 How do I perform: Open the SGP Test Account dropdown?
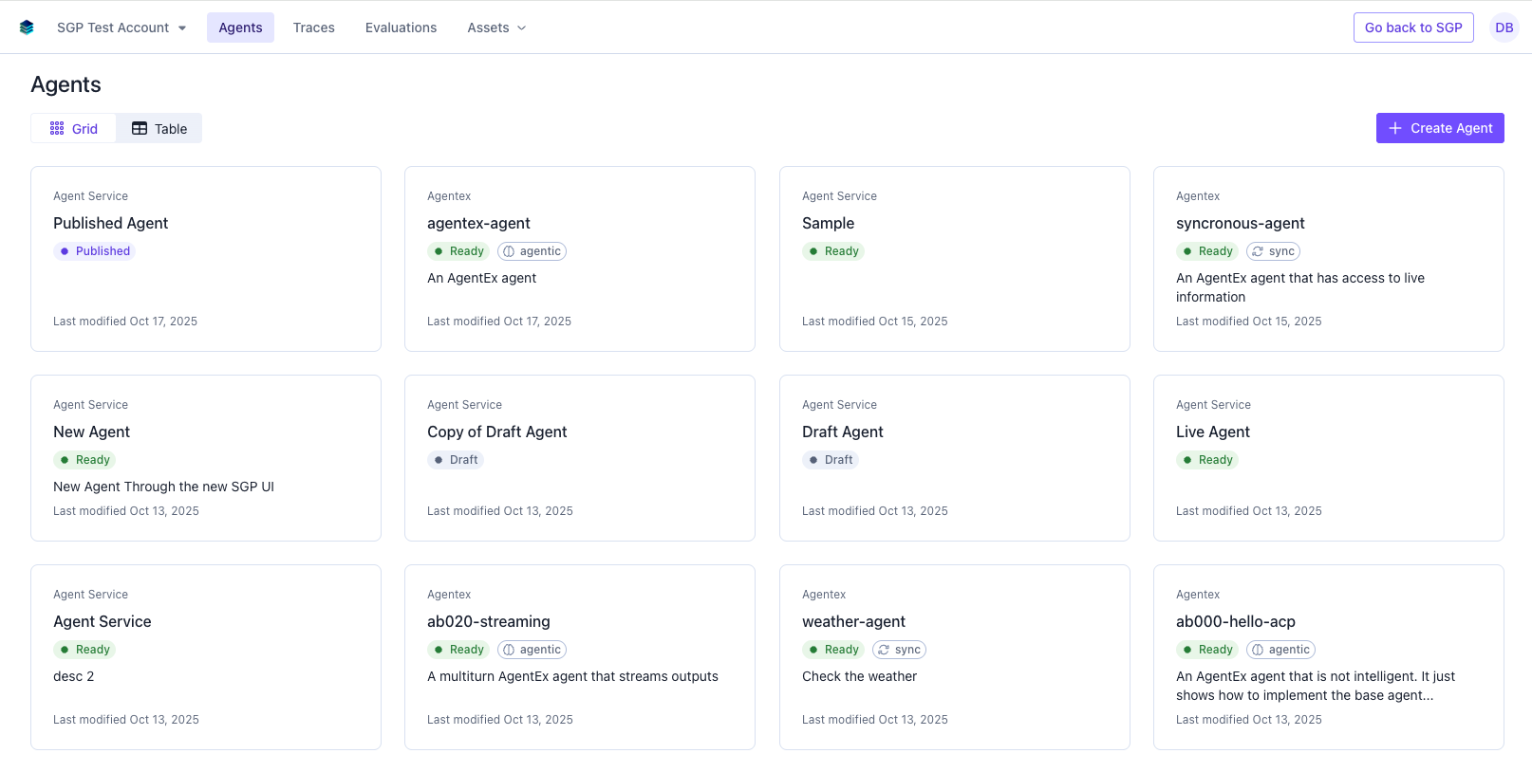coord(121,28)
